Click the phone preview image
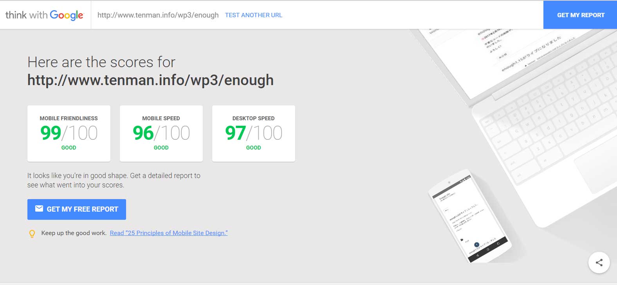The height and width of the screenshot is (285, 617). click(x=470, y=217)
